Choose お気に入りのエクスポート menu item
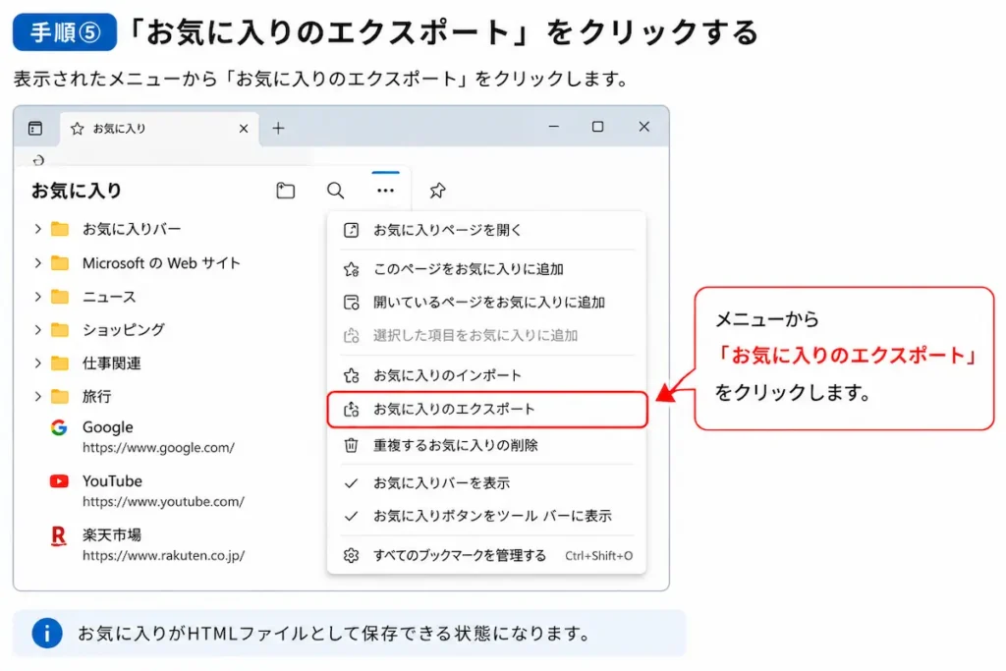 pos(486,410)
